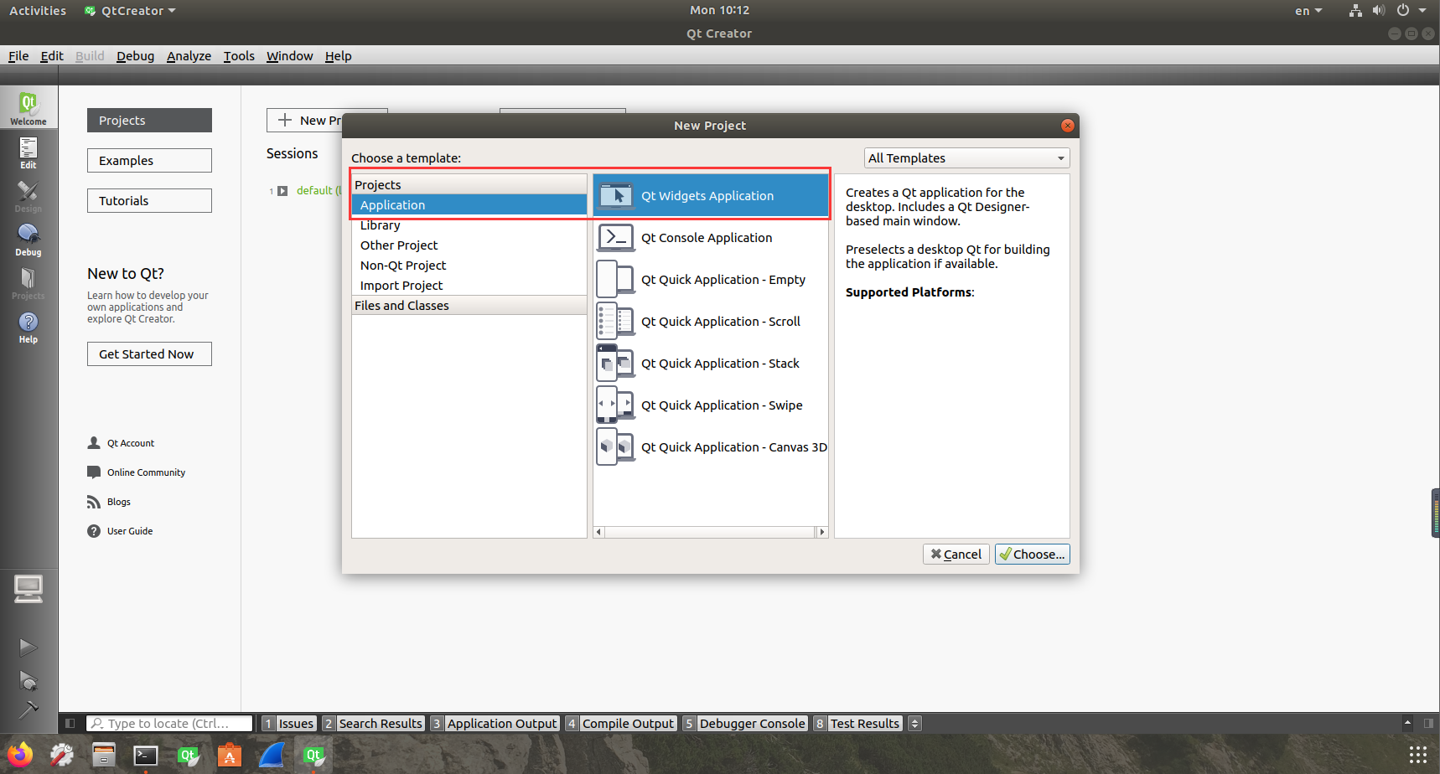The height and width of the screenshot is (774, 1440).
Task: Open the Debug menu
Action: [x=135, y=56]
